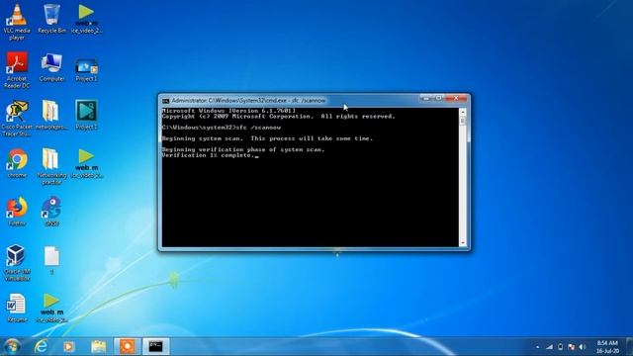Launch the Oracle VM VirtualBox shortcut
This screenshot has height=356, width=633.
pyautogui.click(x=17, y=262)
